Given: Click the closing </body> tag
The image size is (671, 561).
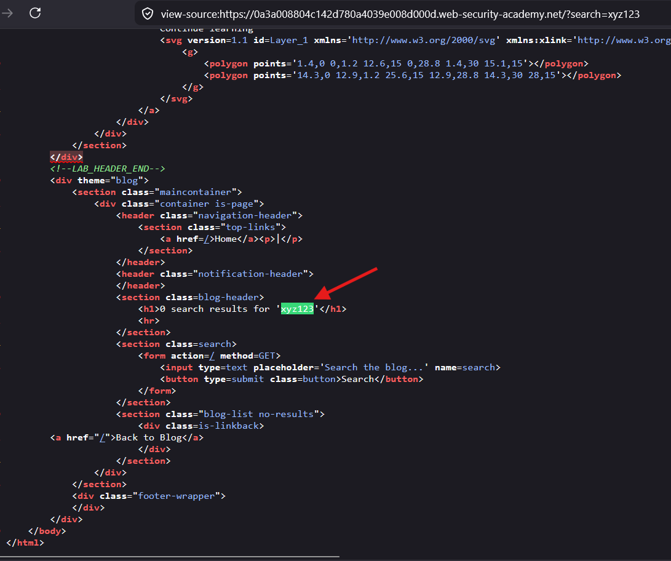Looking at the screenshot, I should [x=47, y=531].
